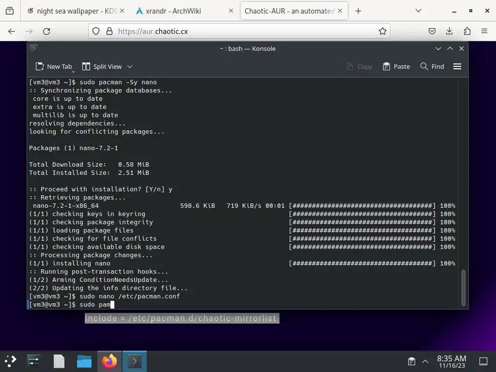Open Firefox application hamburger menu
496x372 pixels.
click(x=484, y=31)
